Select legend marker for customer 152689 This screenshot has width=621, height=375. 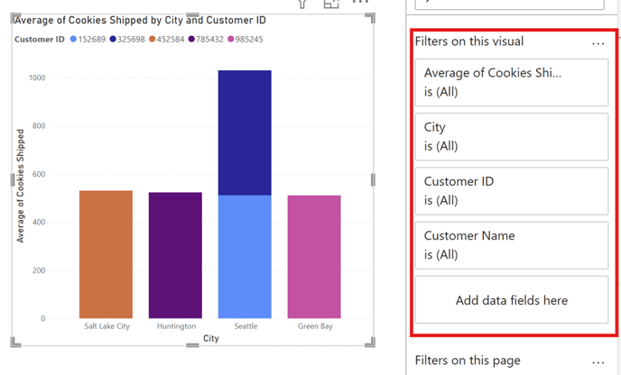click(x=73, y=39)
